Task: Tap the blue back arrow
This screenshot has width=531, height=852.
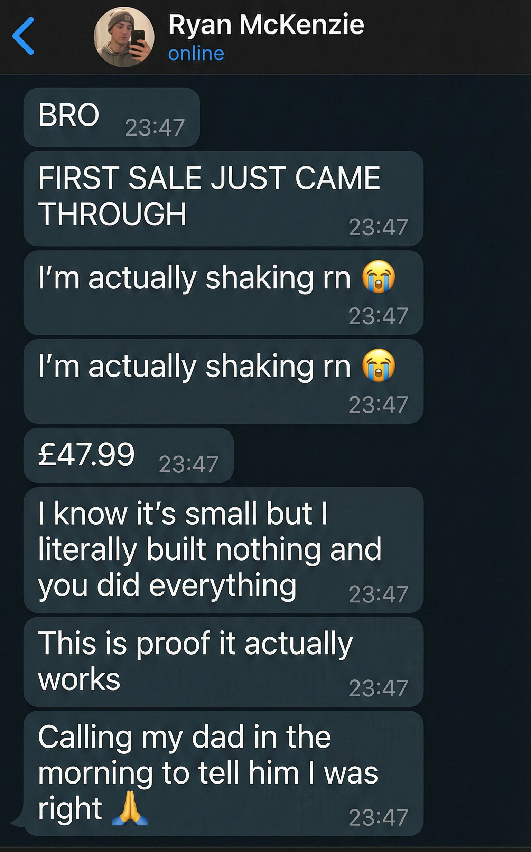Action: (x=23, y=36)
